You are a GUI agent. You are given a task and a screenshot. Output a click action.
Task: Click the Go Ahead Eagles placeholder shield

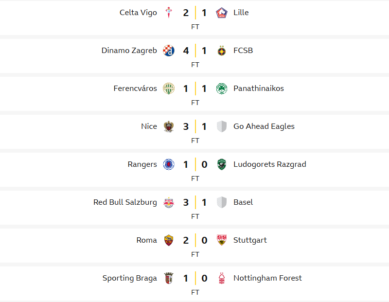[222, 126]
